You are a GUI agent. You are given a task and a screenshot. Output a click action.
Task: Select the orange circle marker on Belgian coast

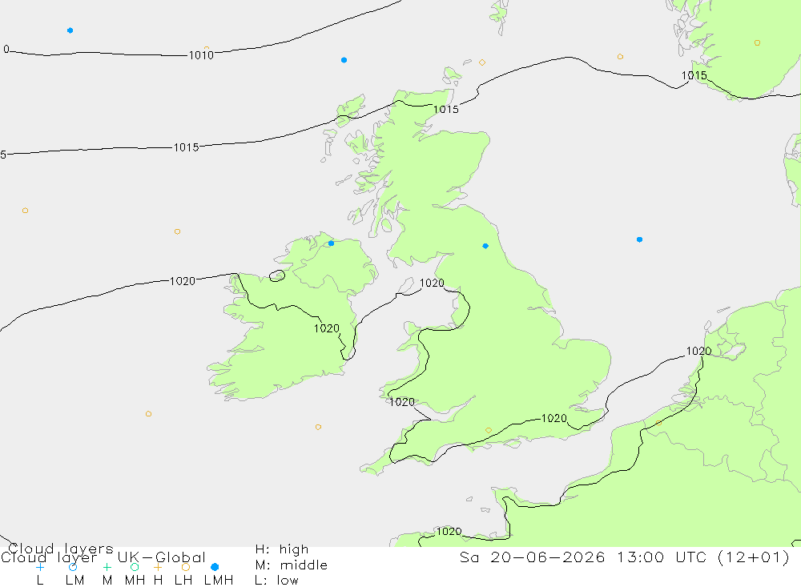pyautogui.click(x=658, y=423)
